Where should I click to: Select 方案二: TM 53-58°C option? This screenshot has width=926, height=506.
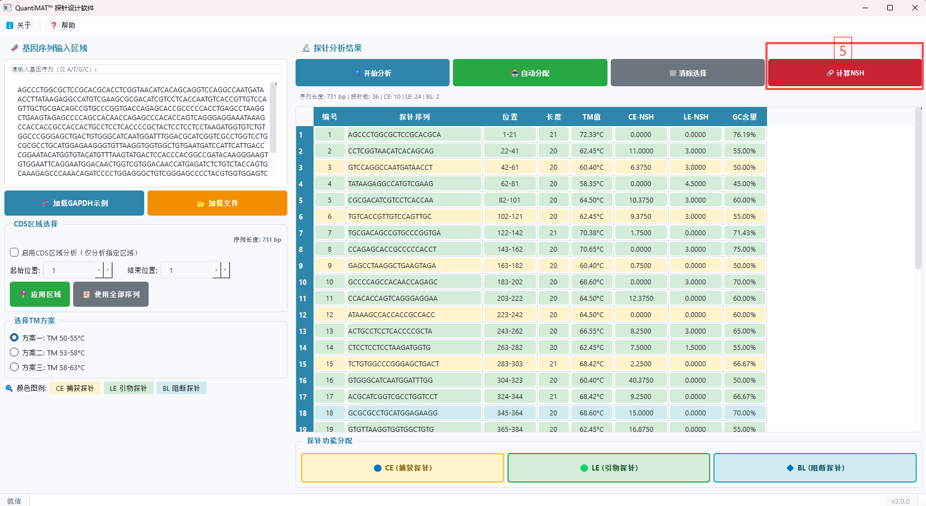coord(15,353)
